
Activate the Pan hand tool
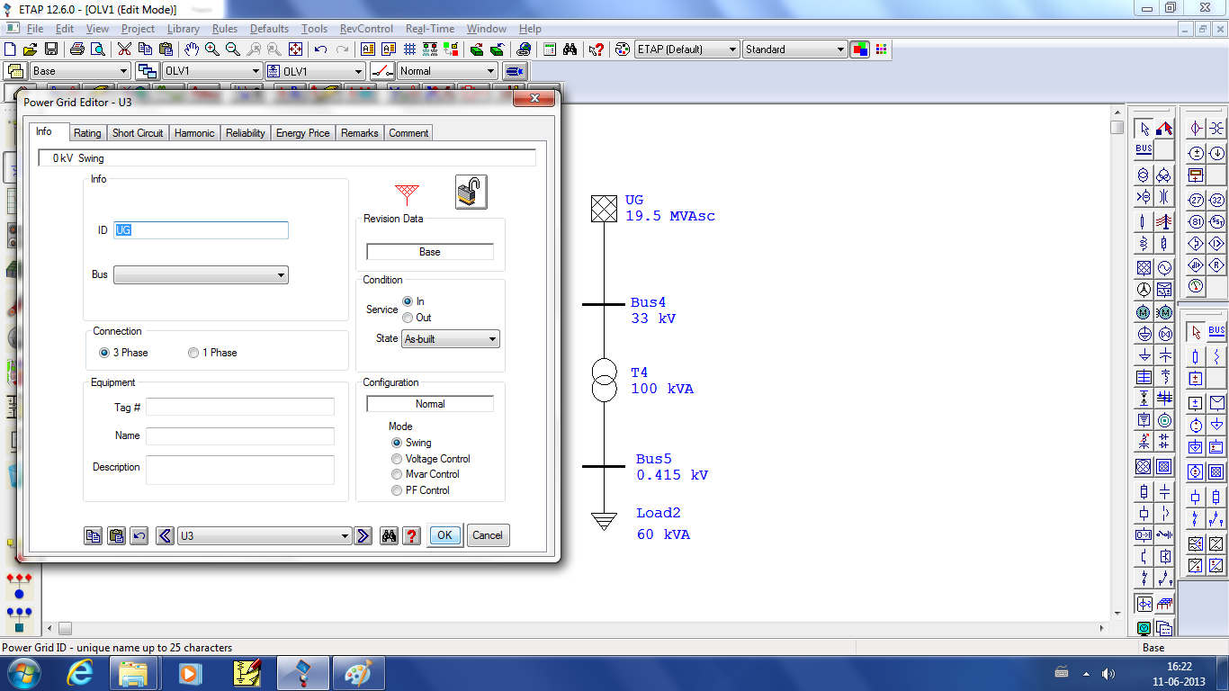192,49
